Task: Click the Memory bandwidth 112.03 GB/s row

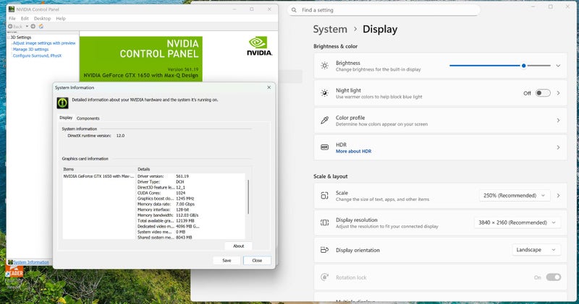Action: [x=168, y=215]
